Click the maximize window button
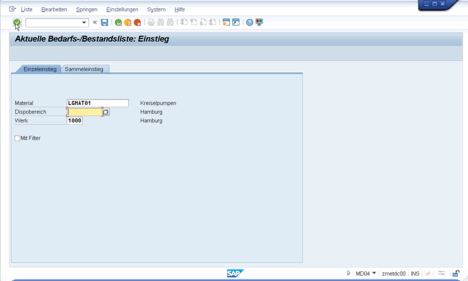This screenshot has height=281, width=468. pos(435,4)
